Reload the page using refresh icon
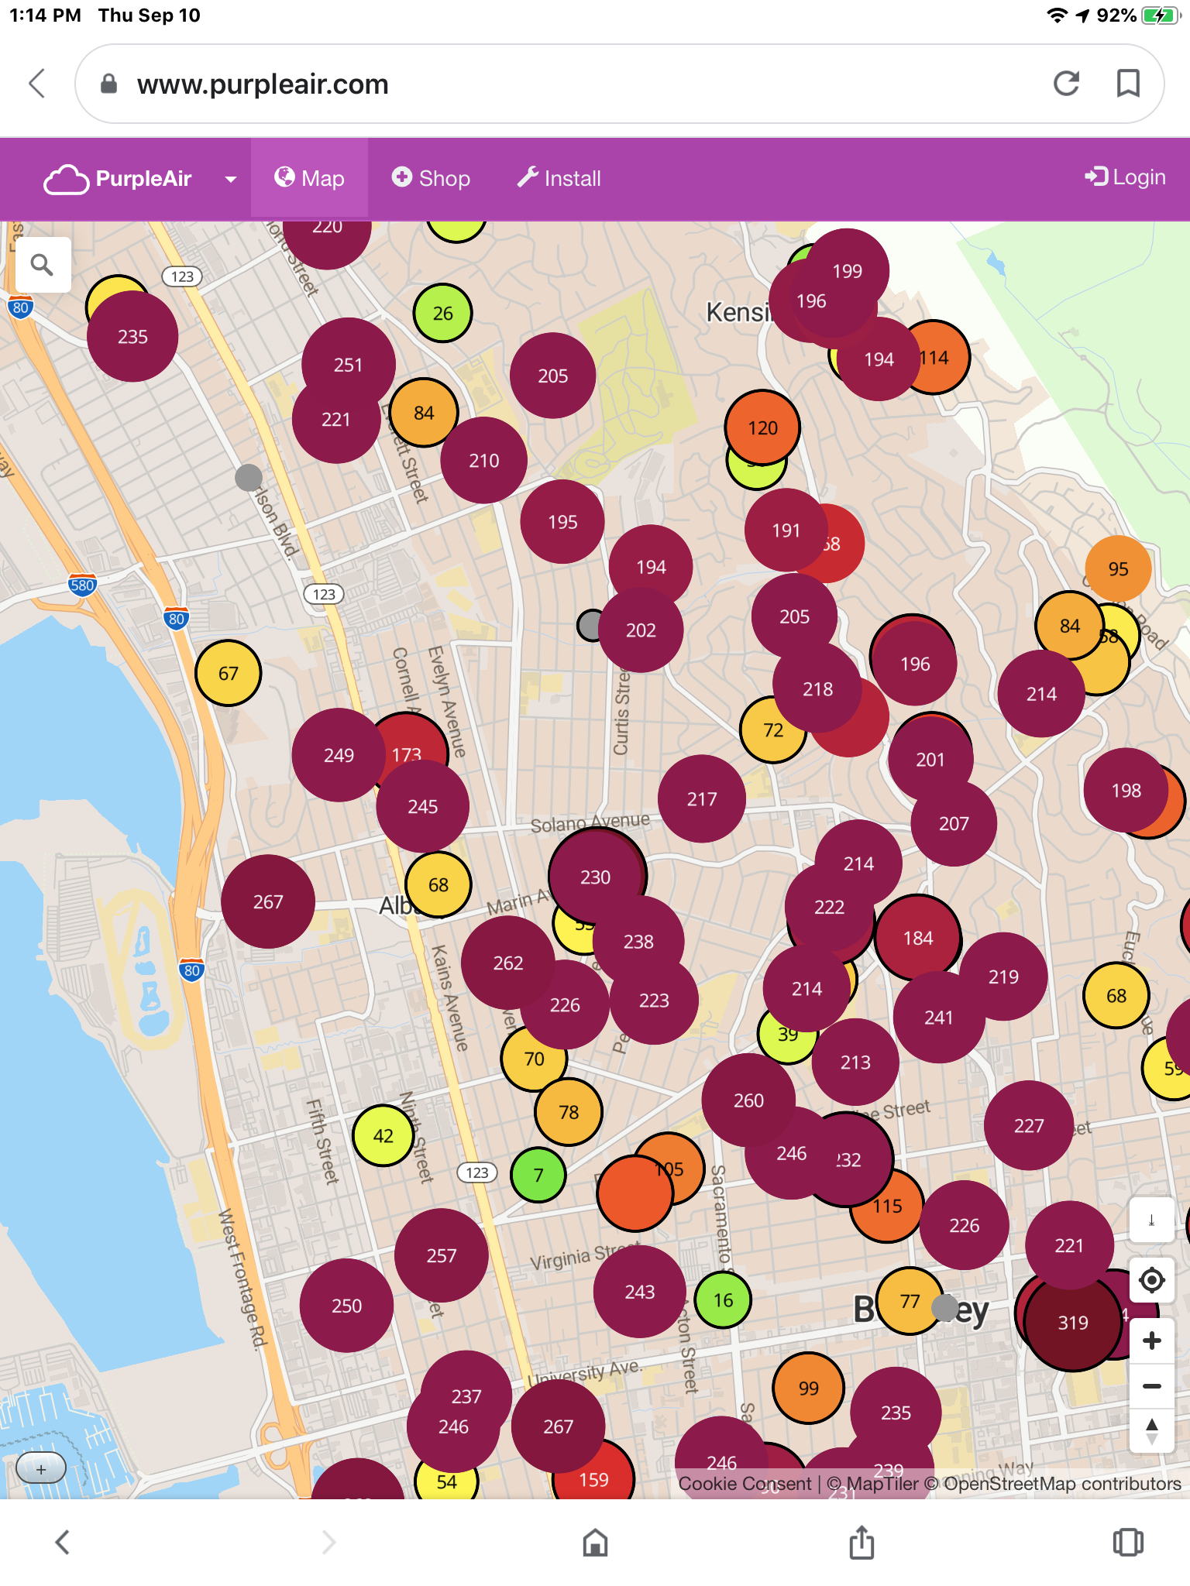 [x=1067, y=84]
